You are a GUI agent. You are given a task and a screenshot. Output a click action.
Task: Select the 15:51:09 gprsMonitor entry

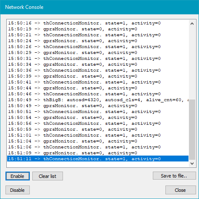point(98,153)
